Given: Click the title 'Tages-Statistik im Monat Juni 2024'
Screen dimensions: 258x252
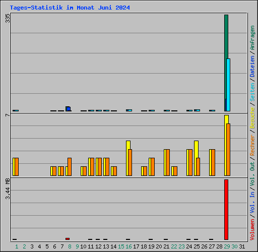Looking at the screenshot, I should pos(70,8).
